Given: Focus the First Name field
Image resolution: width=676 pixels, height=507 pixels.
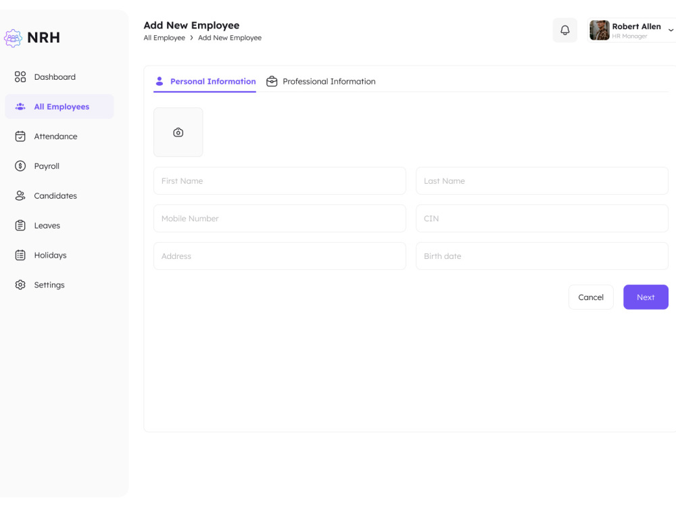Looking at the screenshot, I should (x=280, y=181).
